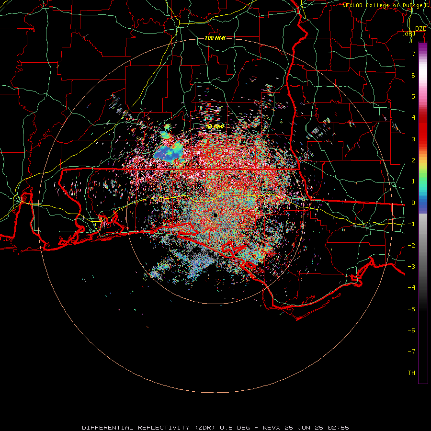Screen dimensions: 431x431
Task: Click the 0.5 DEG elevation text in caption
Action: click(x=235, y=428)
